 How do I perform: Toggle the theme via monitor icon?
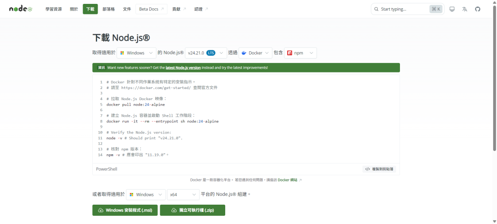click(x=452, y=9)
